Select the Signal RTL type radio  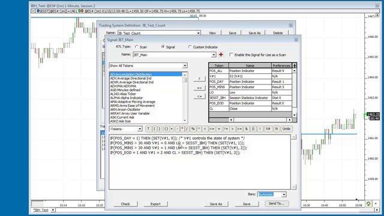pyautogui.click(x=163, y=47)
